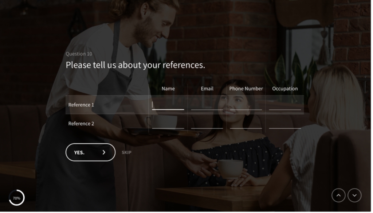Focus the Reference 1 Name field
Screen dimensions: 373x213
(x=169, y=106)
